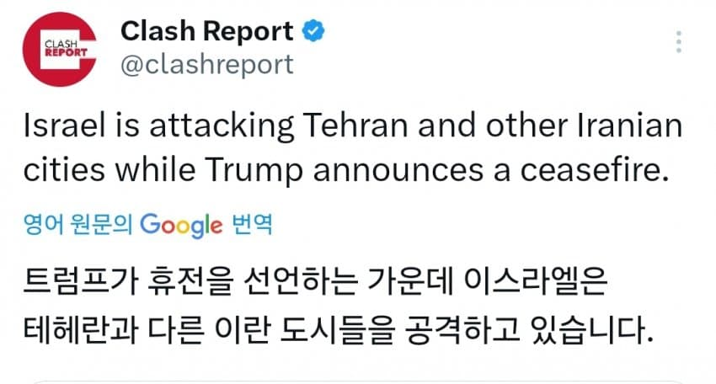
Task: Click the word 'ceasefire.' in the tweet
Action: tap(595, 170)
